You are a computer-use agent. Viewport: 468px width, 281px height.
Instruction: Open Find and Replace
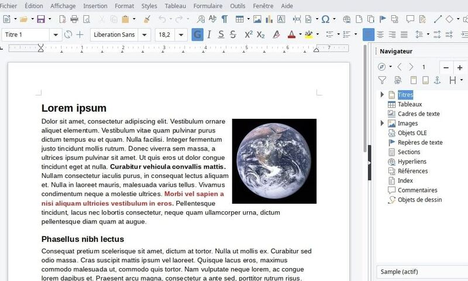tap(201, 19)
